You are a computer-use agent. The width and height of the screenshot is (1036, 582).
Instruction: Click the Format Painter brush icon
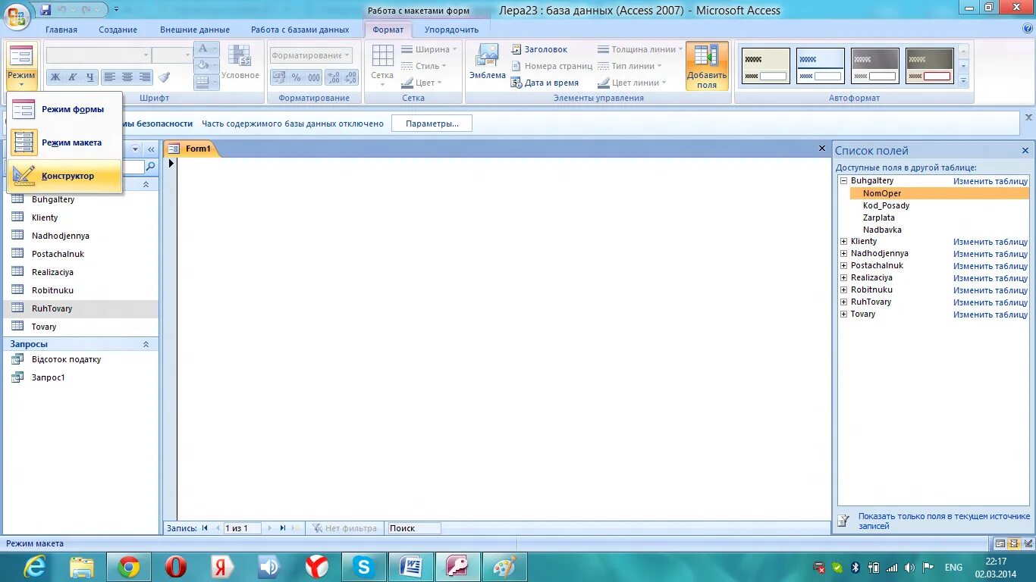(164, 77)
